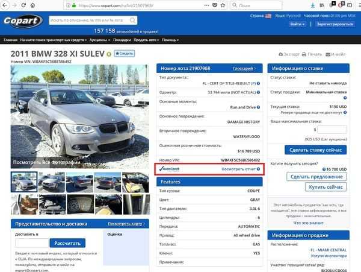Click Посмотреть Все Фотографии on main photo
Screen dimensions: 361x272
tap(47, 162)
